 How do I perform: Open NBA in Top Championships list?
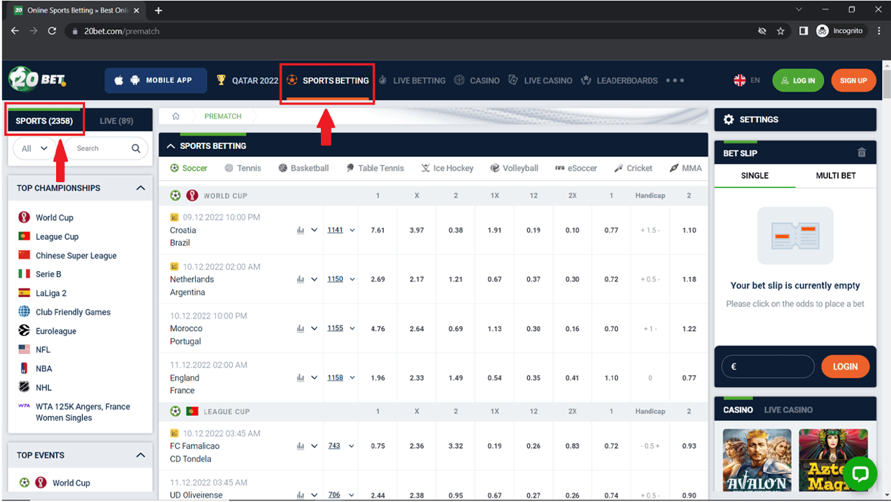click(44, 369)
